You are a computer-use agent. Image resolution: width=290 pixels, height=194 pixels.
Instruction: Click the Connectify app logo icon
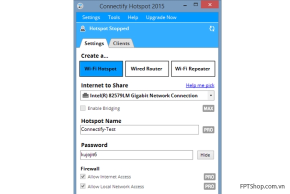(x=80, y=6)
